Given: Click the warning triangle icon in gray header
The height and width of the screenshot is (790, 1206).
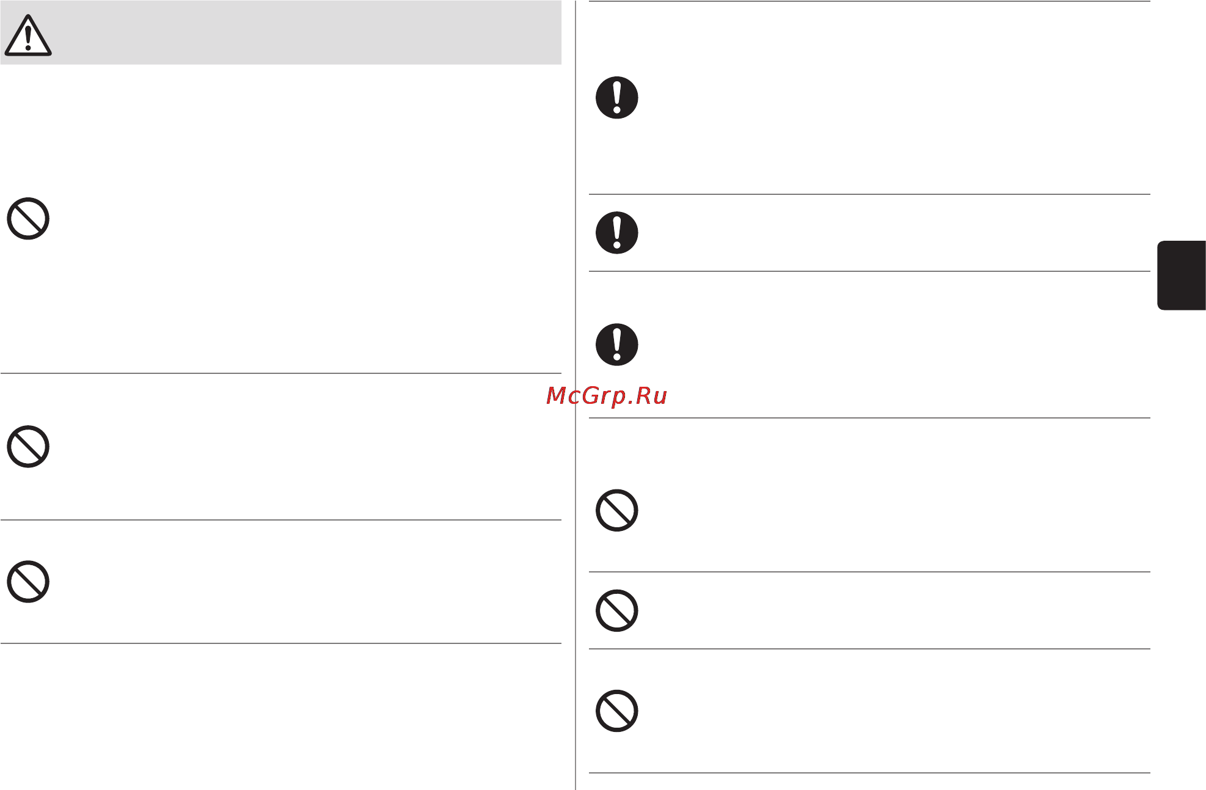Looking at the screenshot, I should pos(28,35).
